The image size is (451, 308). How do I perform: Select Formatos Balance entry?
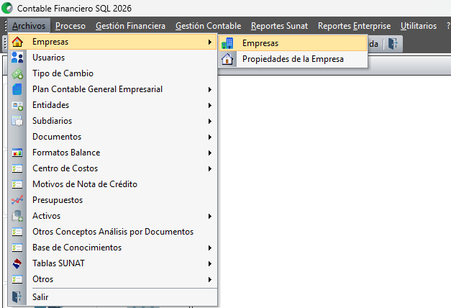point(113,153)
